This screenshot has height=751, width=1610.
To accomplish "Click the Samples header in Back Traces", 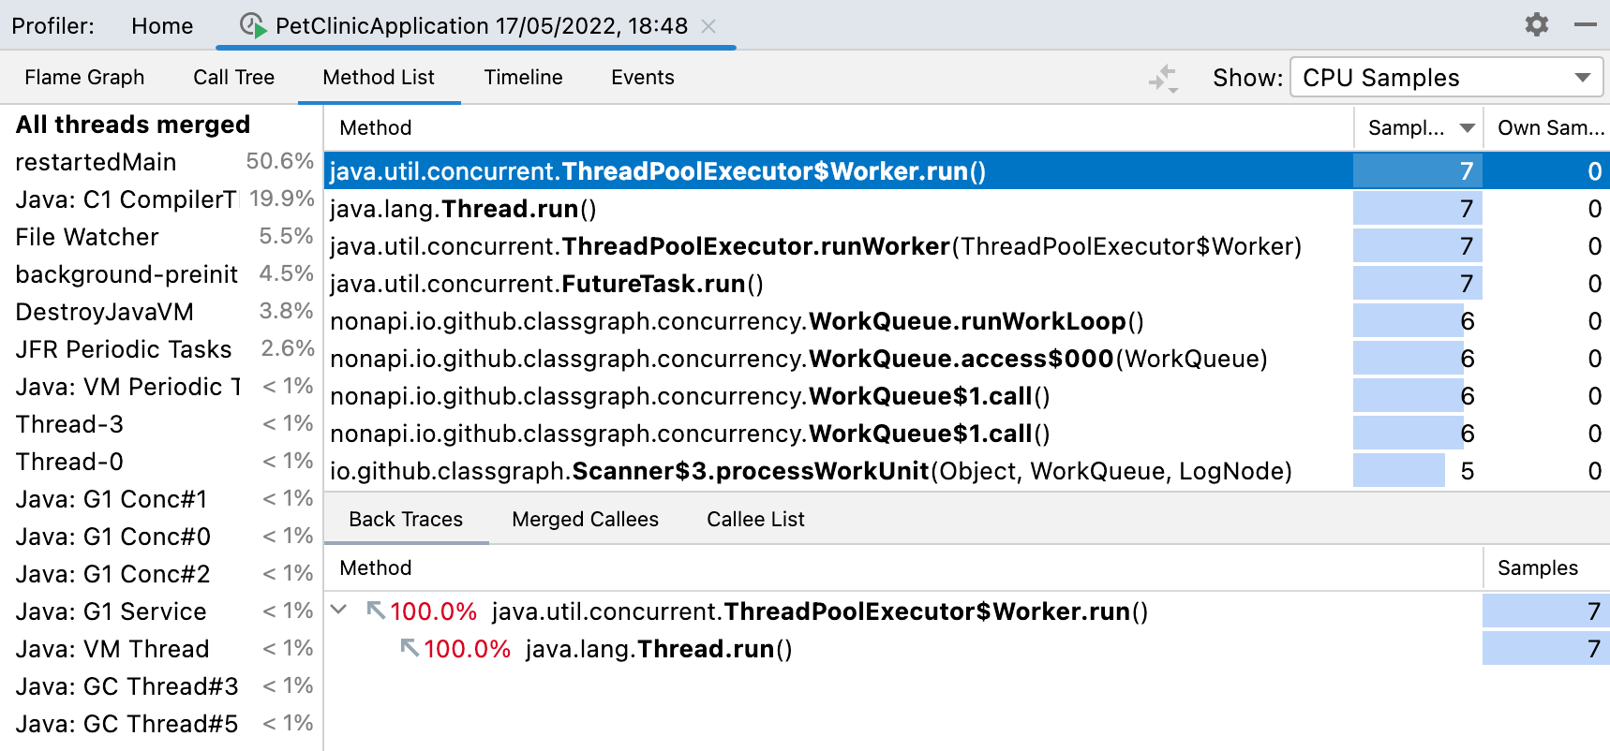I will click(x=1547, y=568).
